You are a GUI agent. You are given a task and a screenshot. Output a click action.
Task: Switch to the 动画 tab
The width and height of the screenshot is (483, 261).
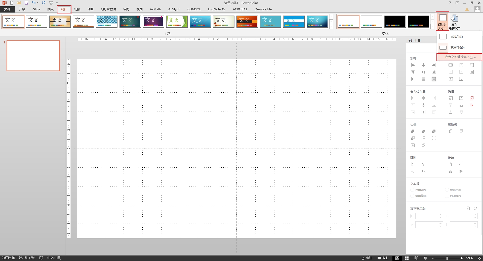point(91,9)
